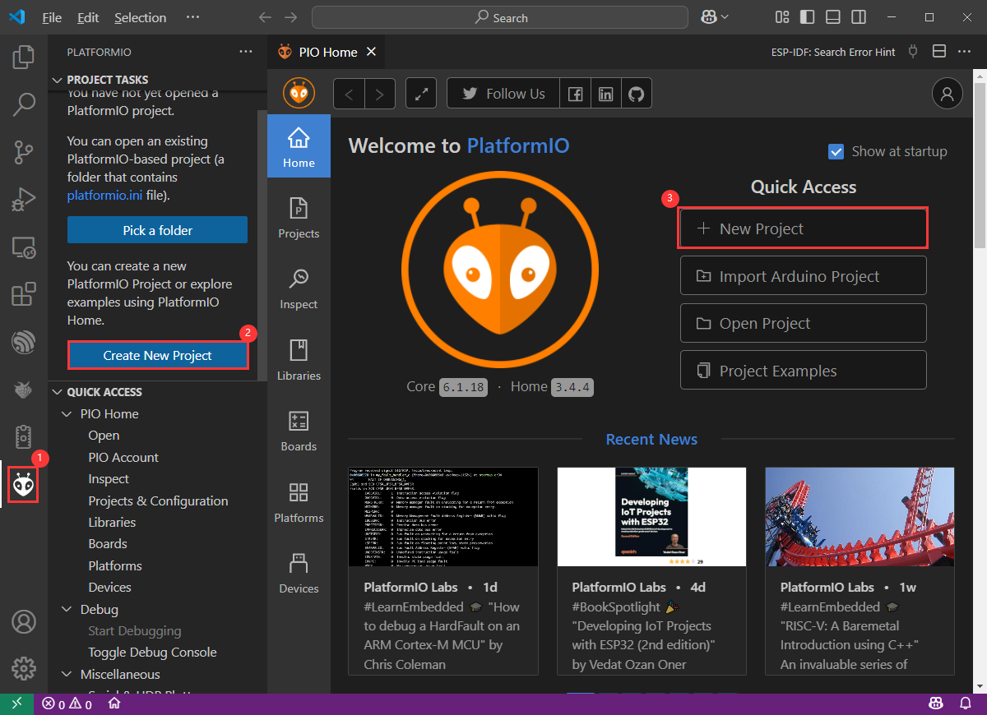The image size is (987, 715).
Task: Open the Run and Debug view icon
Action: [x=23, y=200]
